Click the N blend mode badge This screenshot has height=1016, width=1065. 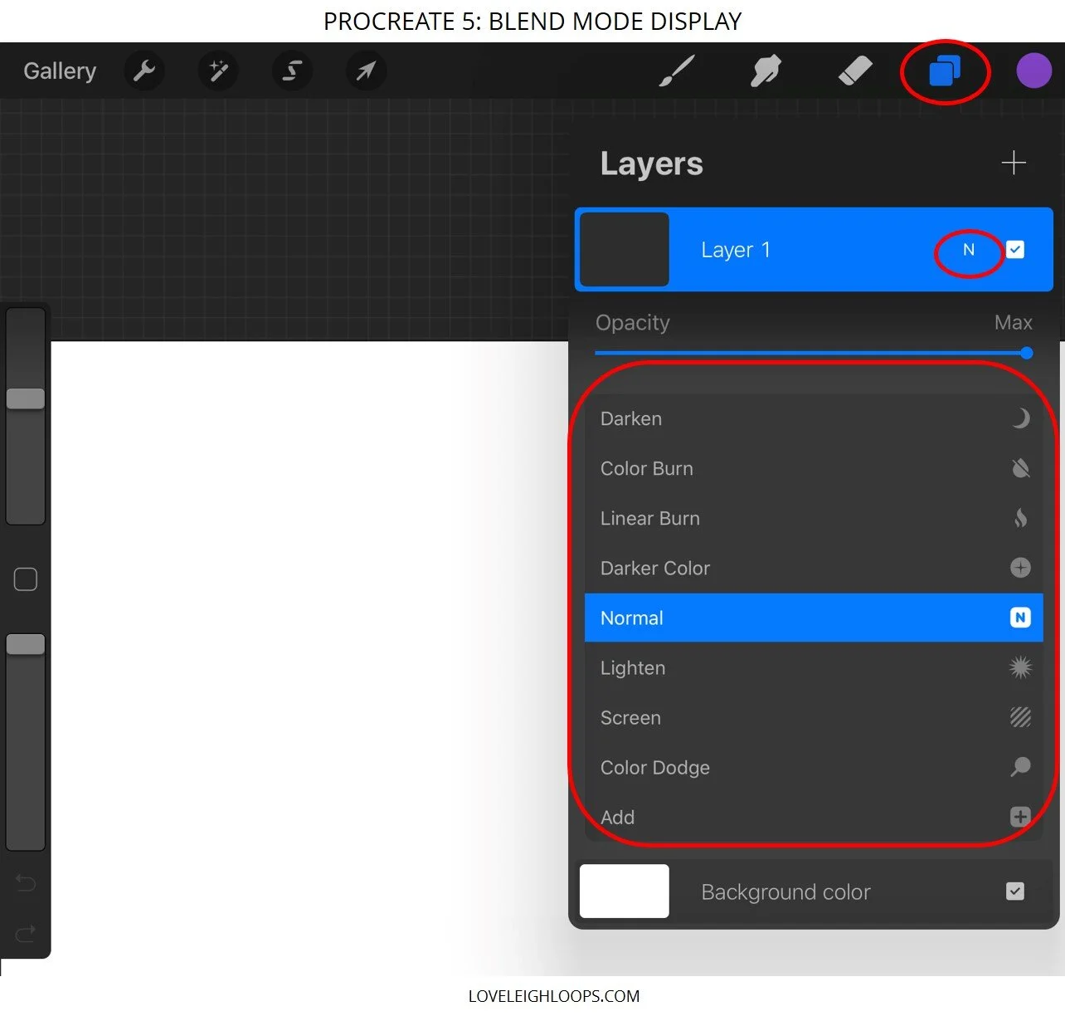coord(968,249)
